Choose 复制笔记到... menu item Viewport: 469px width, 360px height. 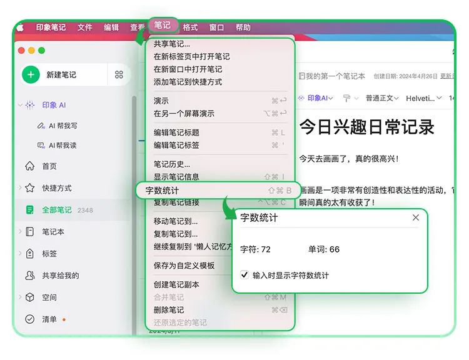pyautogui.click(x=190, y=234)
